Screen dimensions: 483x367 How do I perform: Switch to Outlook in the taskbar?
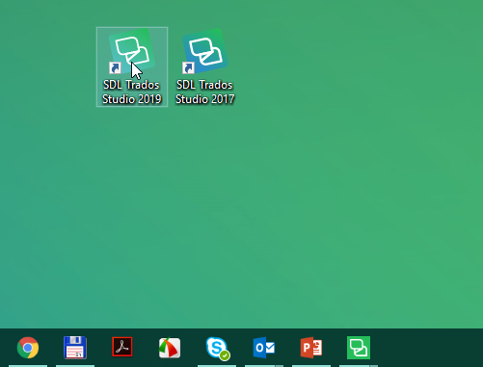(264, 348)
